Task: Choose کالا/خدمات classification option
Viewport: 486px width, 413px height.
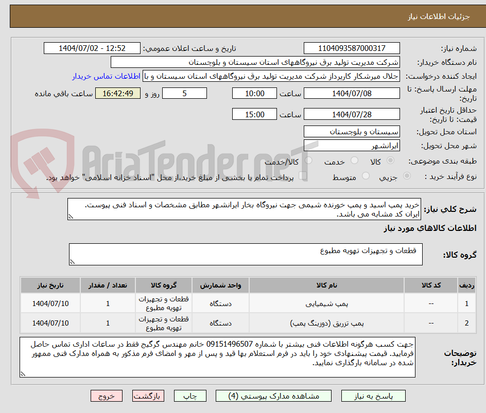Action: (308, 160)
